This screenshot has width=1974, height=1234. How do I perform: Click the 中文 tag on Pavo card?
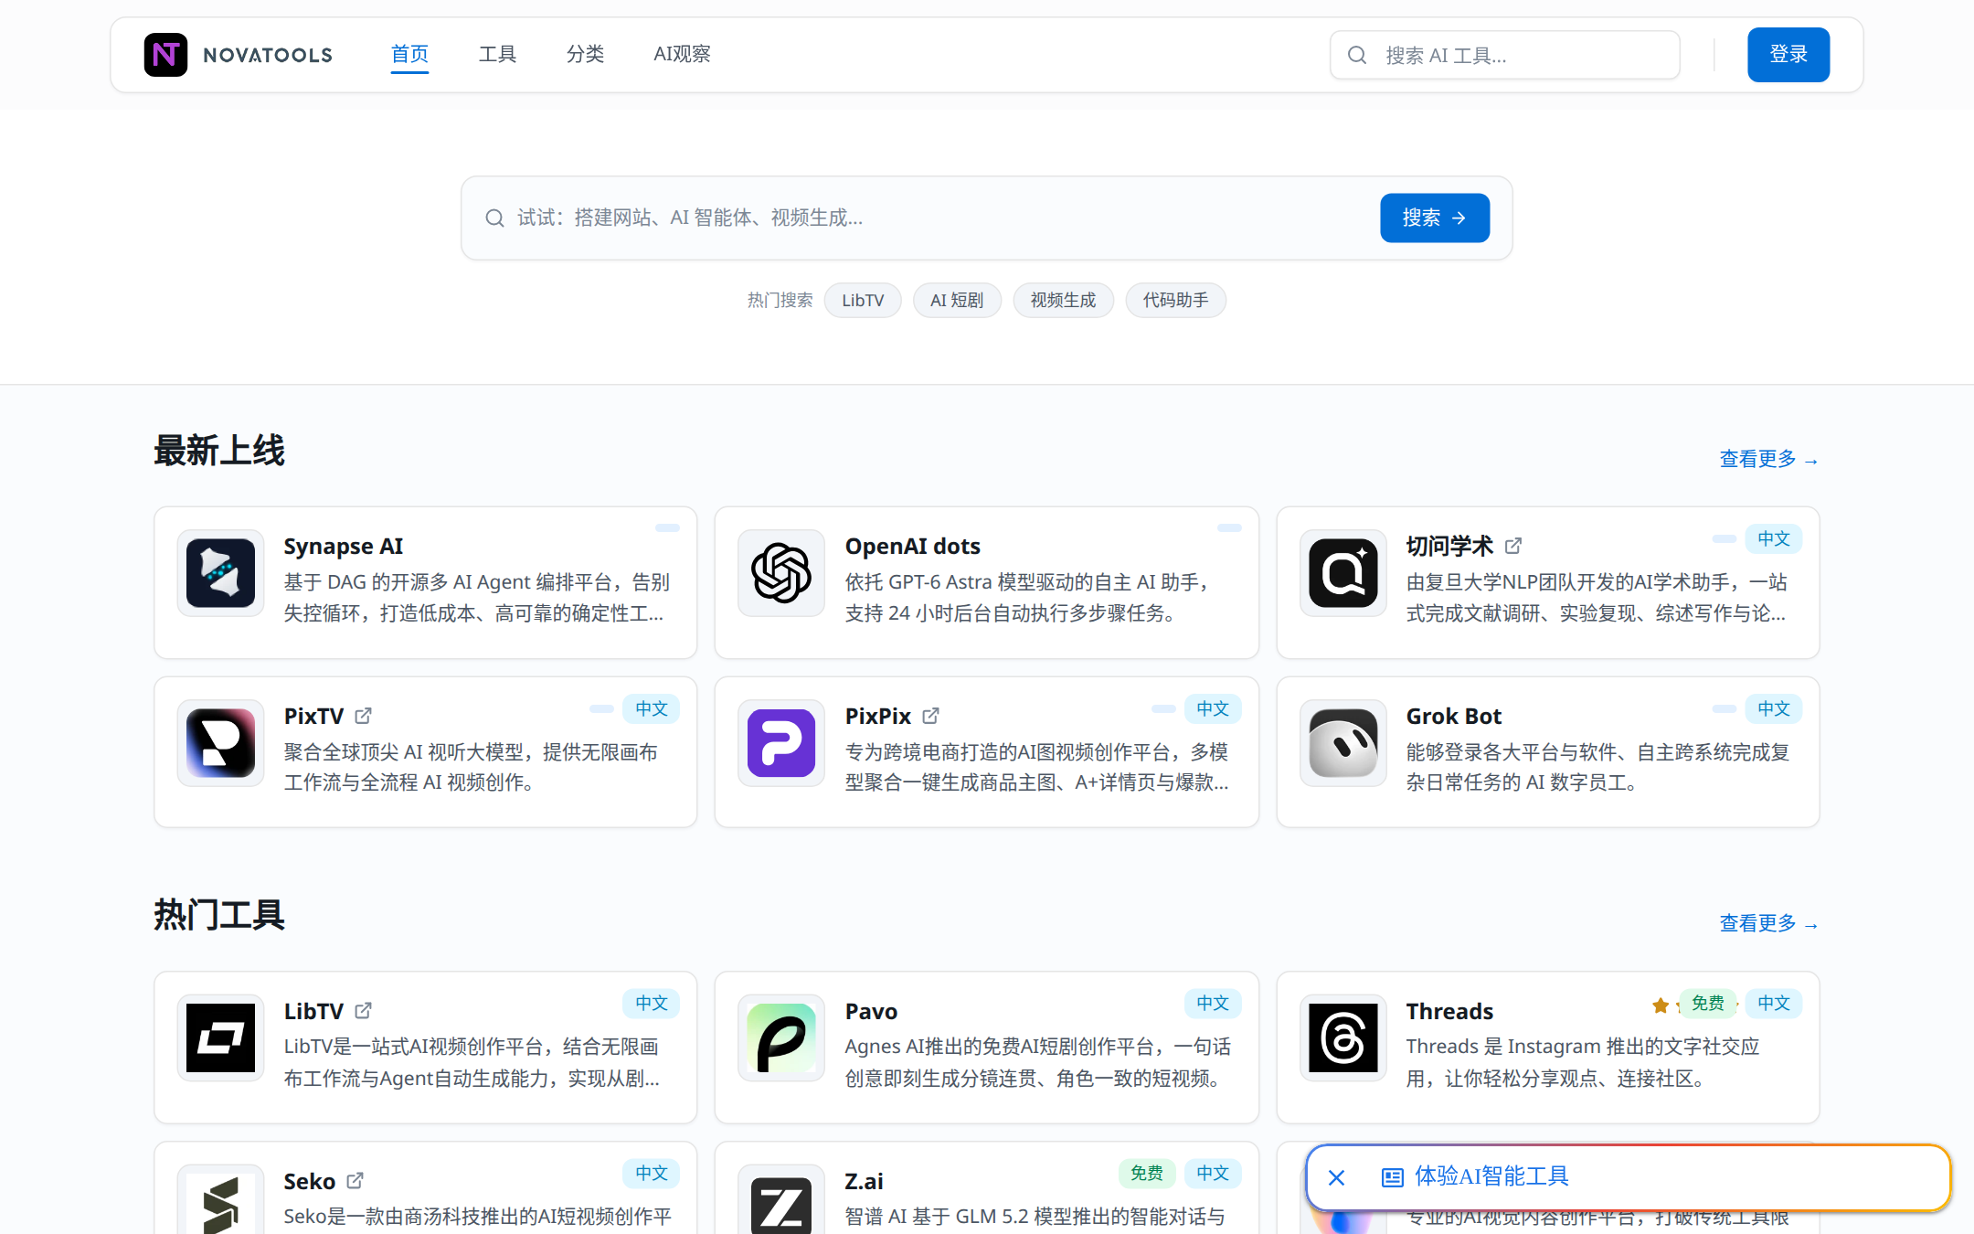pos(1213,1003)
